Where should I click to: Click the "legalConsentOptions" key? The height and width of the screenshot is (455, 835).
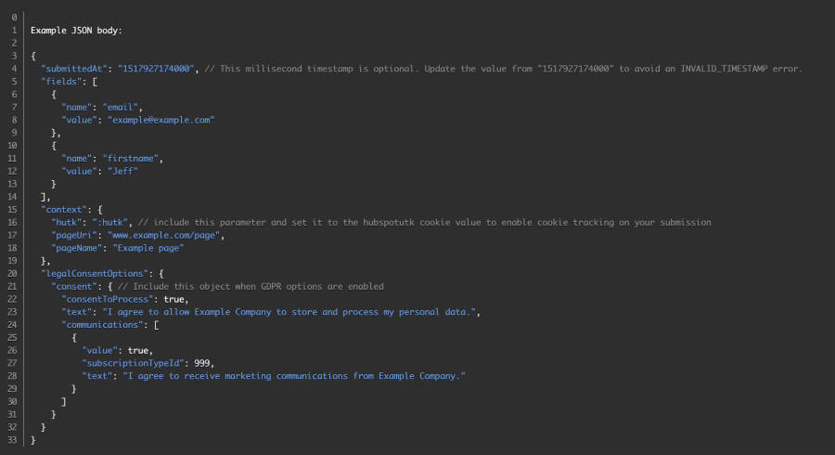pyautogui.click(x=95, y=273)
